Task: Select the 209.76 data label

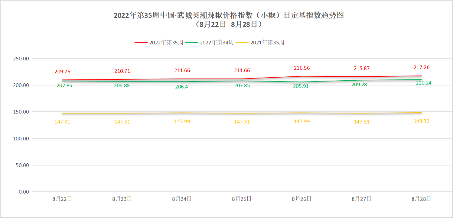Action: 62,72
